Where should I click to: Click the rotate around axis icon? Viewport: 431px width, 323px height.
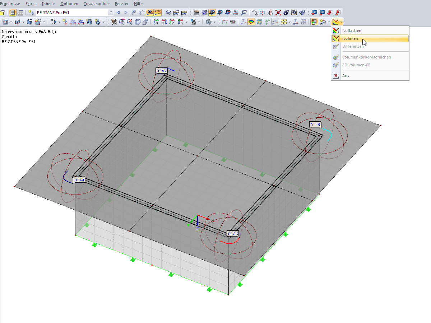pos(262,13)
